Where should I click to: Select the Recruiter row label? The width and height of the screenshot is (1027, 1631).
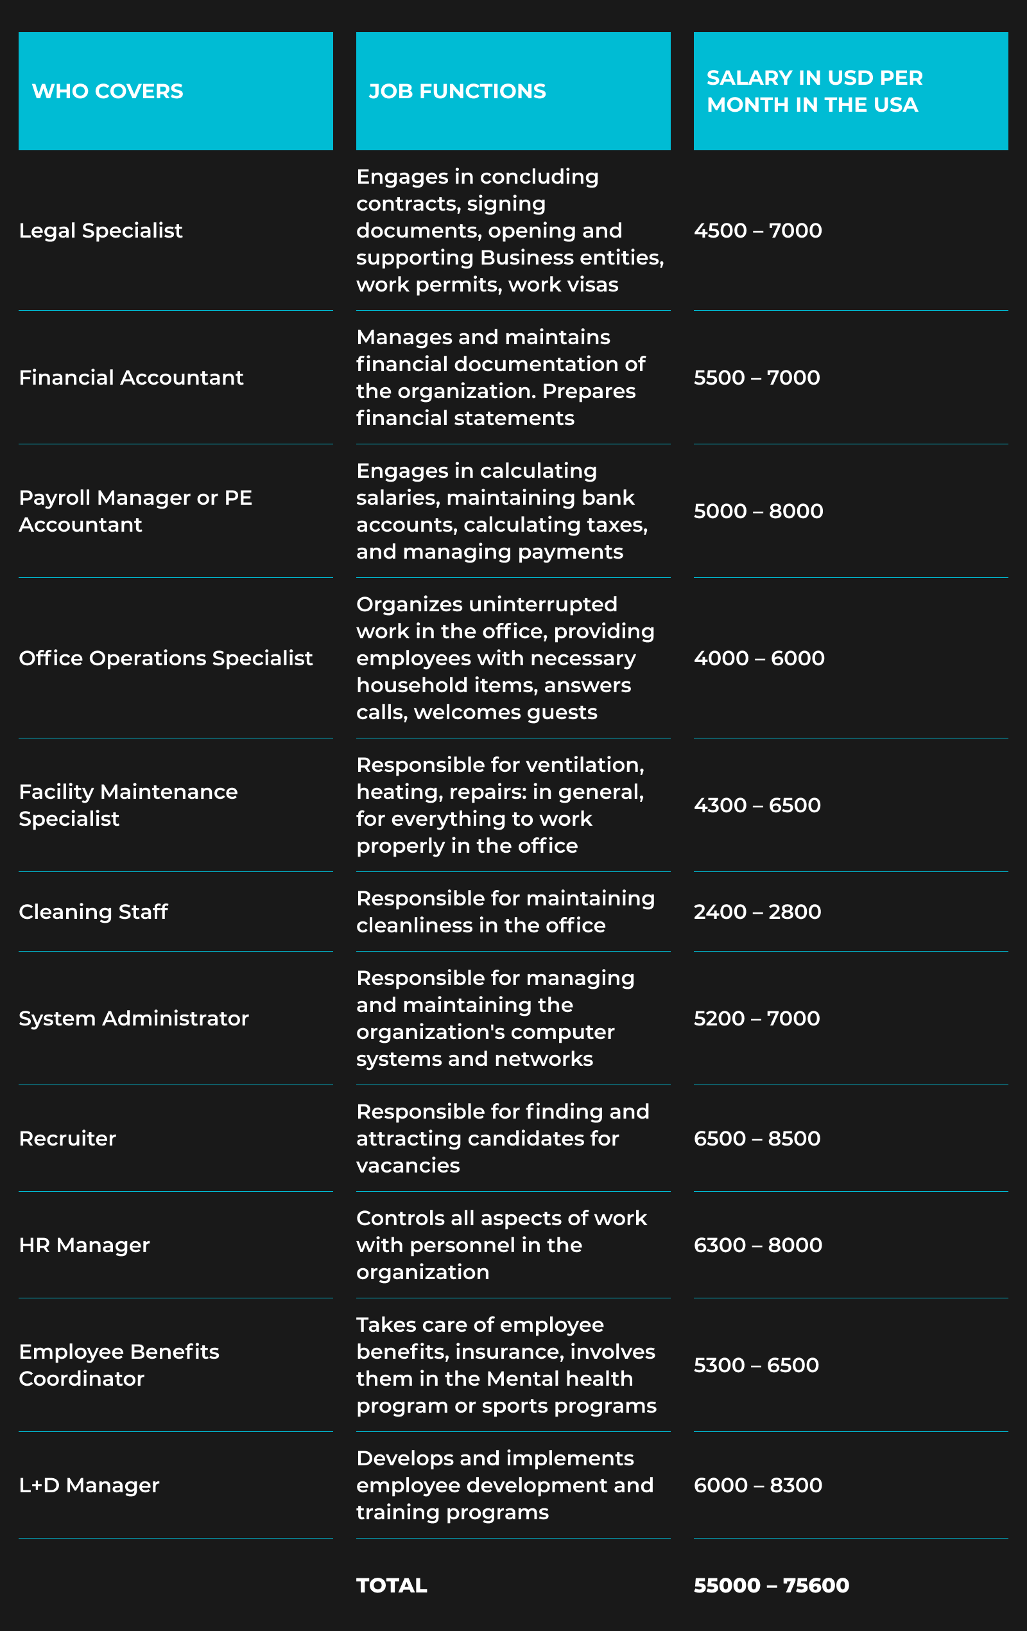tap(67, 1138)
